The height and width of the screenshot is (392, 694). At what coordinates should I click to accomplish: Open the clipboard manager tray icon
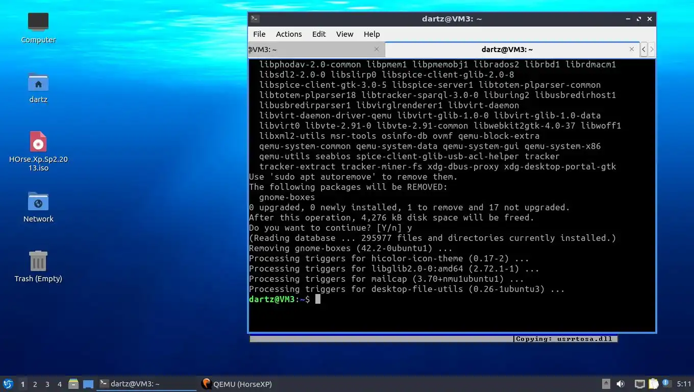(x=654, y=384)
